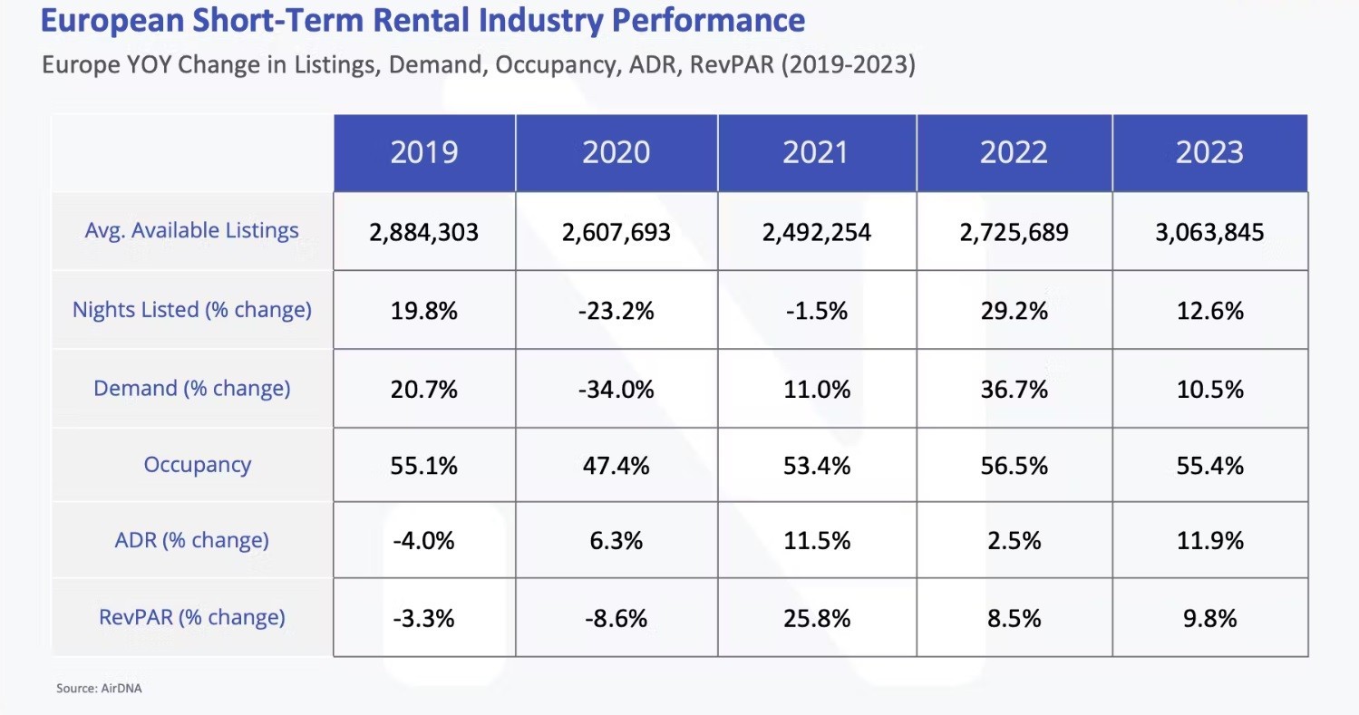Click the European Short-Term Rental Industry Performance title
The image size is (1359, 715).
(422, 20)
